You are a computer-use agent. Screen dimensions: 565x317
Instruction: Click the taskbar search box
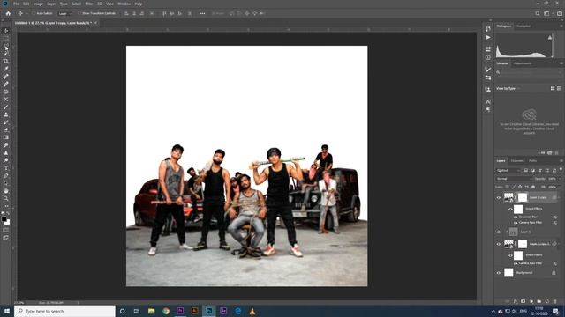pyautogui.click(x=64, y=311)
